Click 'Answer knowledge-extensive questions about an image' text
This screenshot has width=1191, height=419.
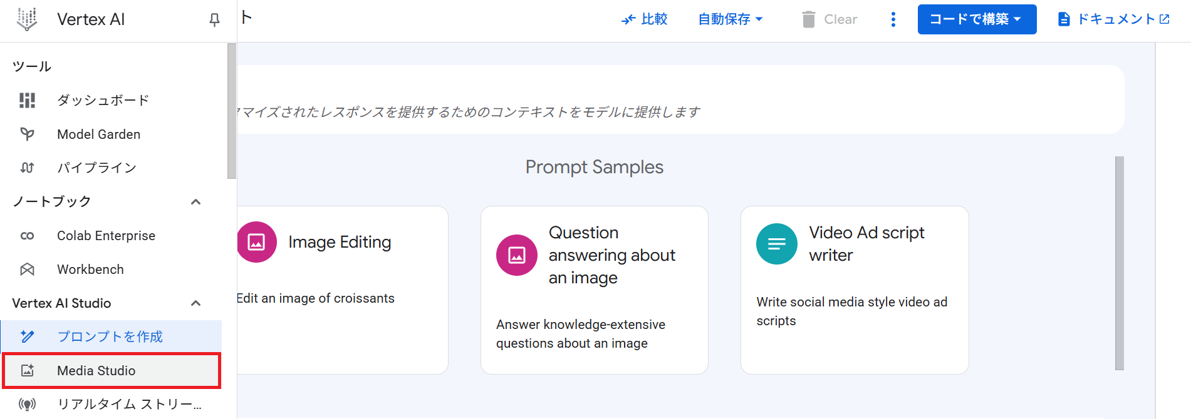tap(581, 334)
